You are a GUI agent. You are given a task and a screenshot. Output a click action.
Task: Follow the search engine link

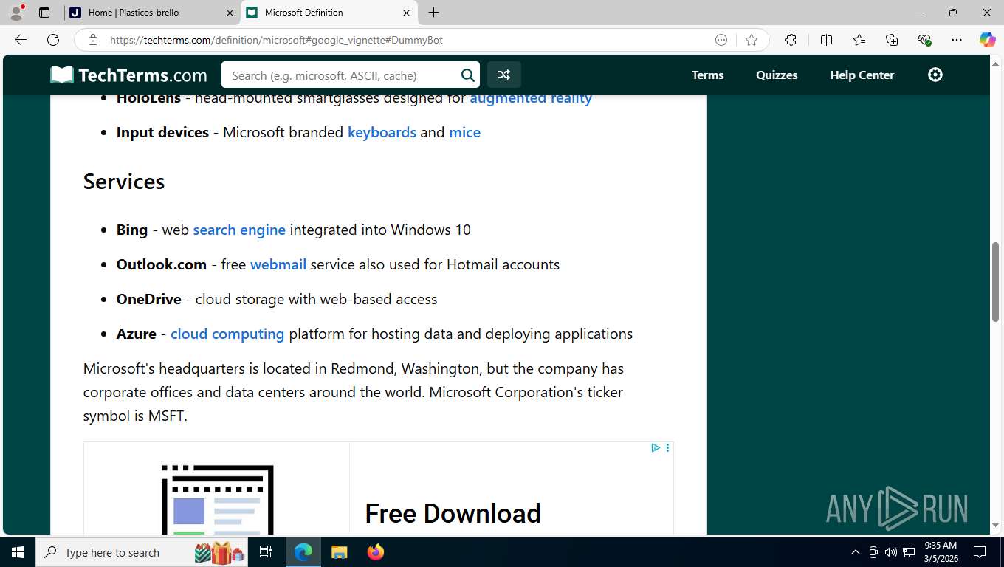click(239, 230)
